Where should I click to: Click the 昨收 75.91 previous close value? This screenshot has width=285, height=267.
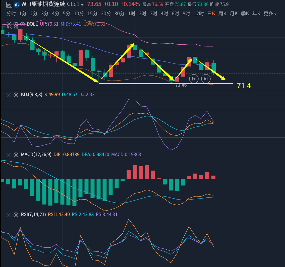(220, 4)
